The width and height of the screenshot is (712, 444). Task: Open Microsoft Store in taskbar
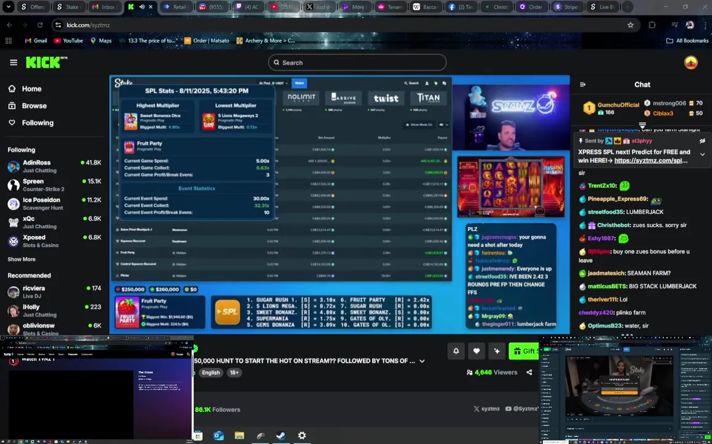point(197,436)
